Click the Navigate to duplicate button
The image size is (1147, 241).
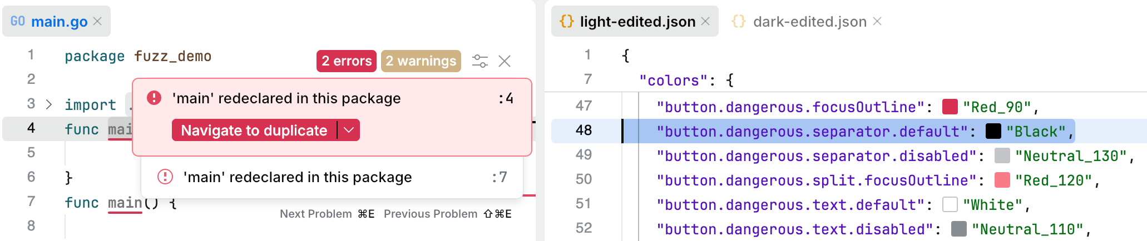[254, 130]
